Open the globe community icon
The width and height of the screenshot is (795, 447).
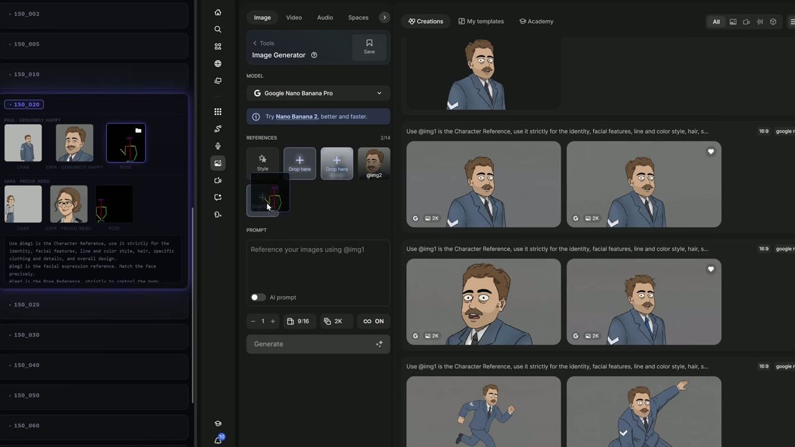[x=217, y=63]
